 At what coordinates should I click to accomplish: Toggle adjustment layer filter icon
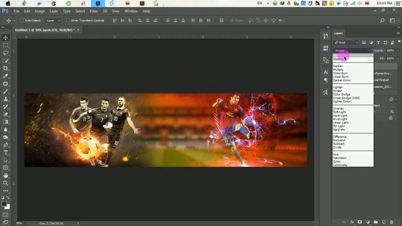tap(371, 43)
